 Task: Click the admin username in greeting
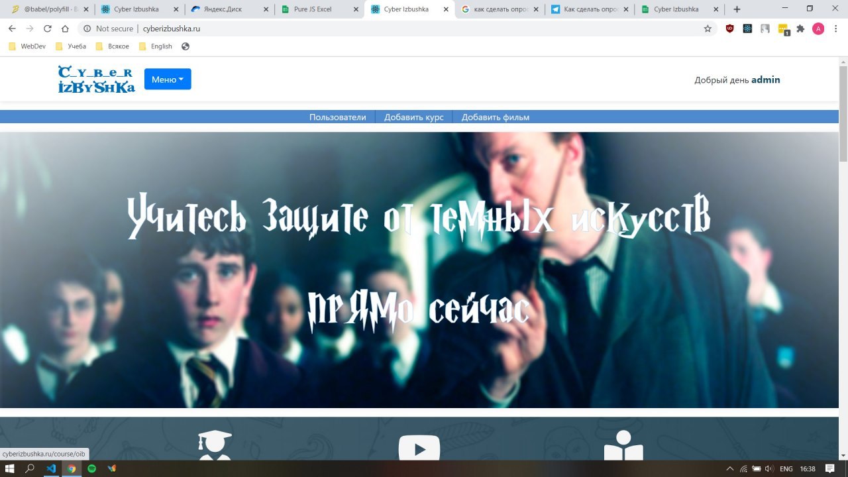tap(766, 79)
